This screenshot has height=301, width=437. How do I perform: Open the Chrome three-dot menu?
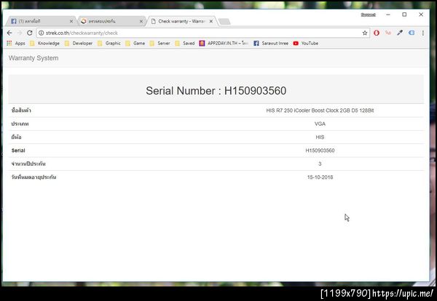423,33
